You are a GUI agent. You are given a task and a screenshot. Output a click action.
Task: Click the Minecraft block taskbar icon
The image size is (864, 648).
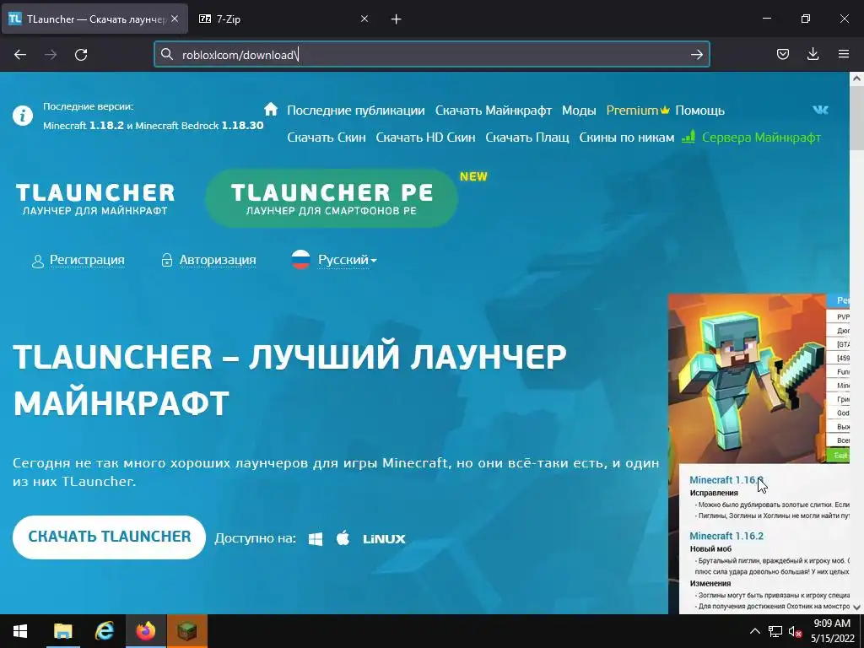pos(187,631)
